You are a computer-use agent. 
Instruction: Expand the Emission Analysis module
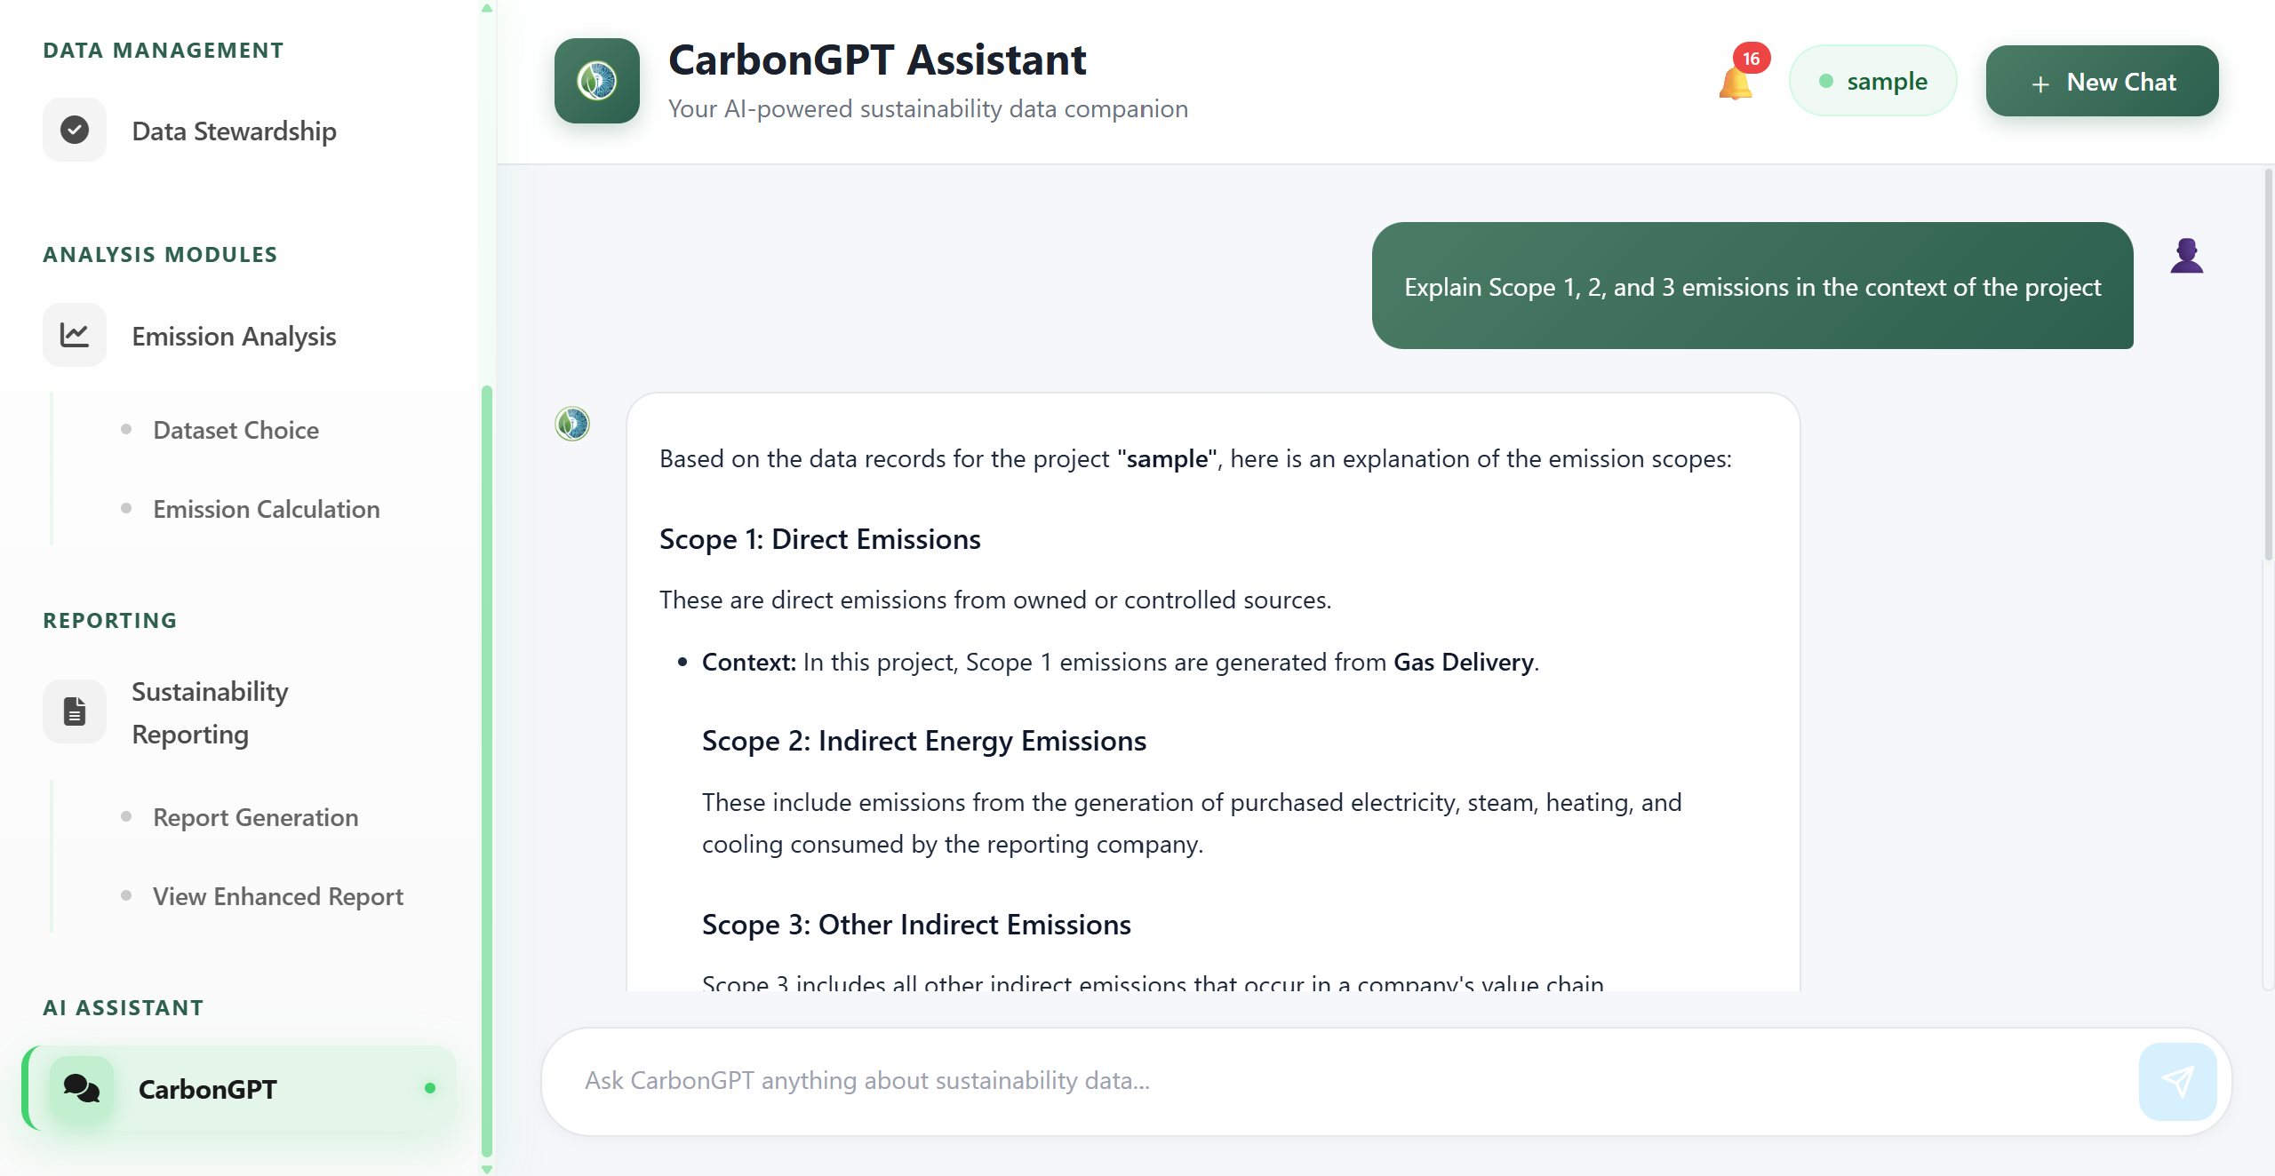[x=234, y=337]
